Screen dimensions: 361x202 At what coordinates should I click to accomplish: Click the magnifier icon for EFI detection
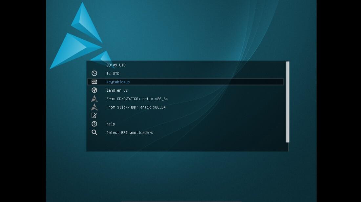[94, 133]
